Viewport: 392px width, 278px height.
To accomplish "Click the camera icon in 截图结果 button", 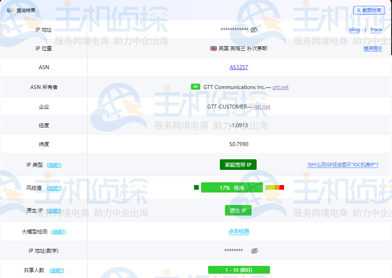I will [x=358, y=10].
